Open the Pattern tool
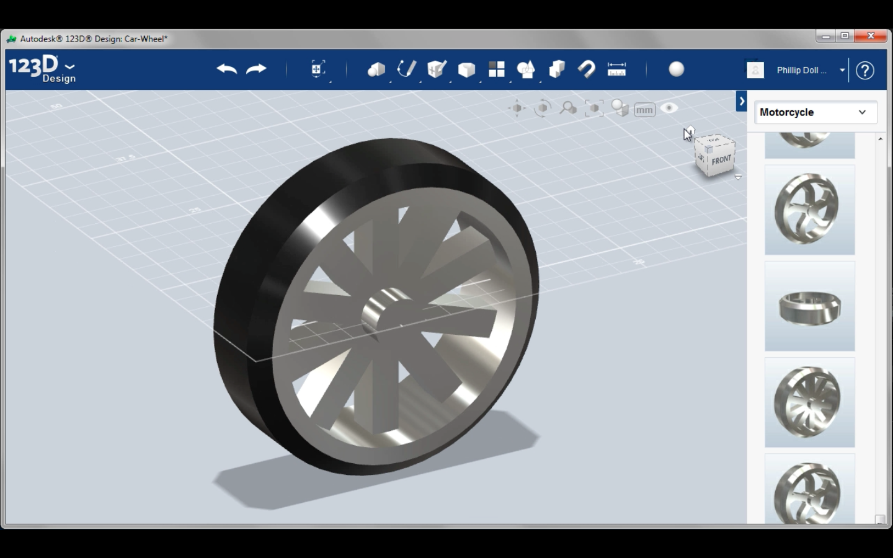893x558 pixels. click(x=497, y=69)
